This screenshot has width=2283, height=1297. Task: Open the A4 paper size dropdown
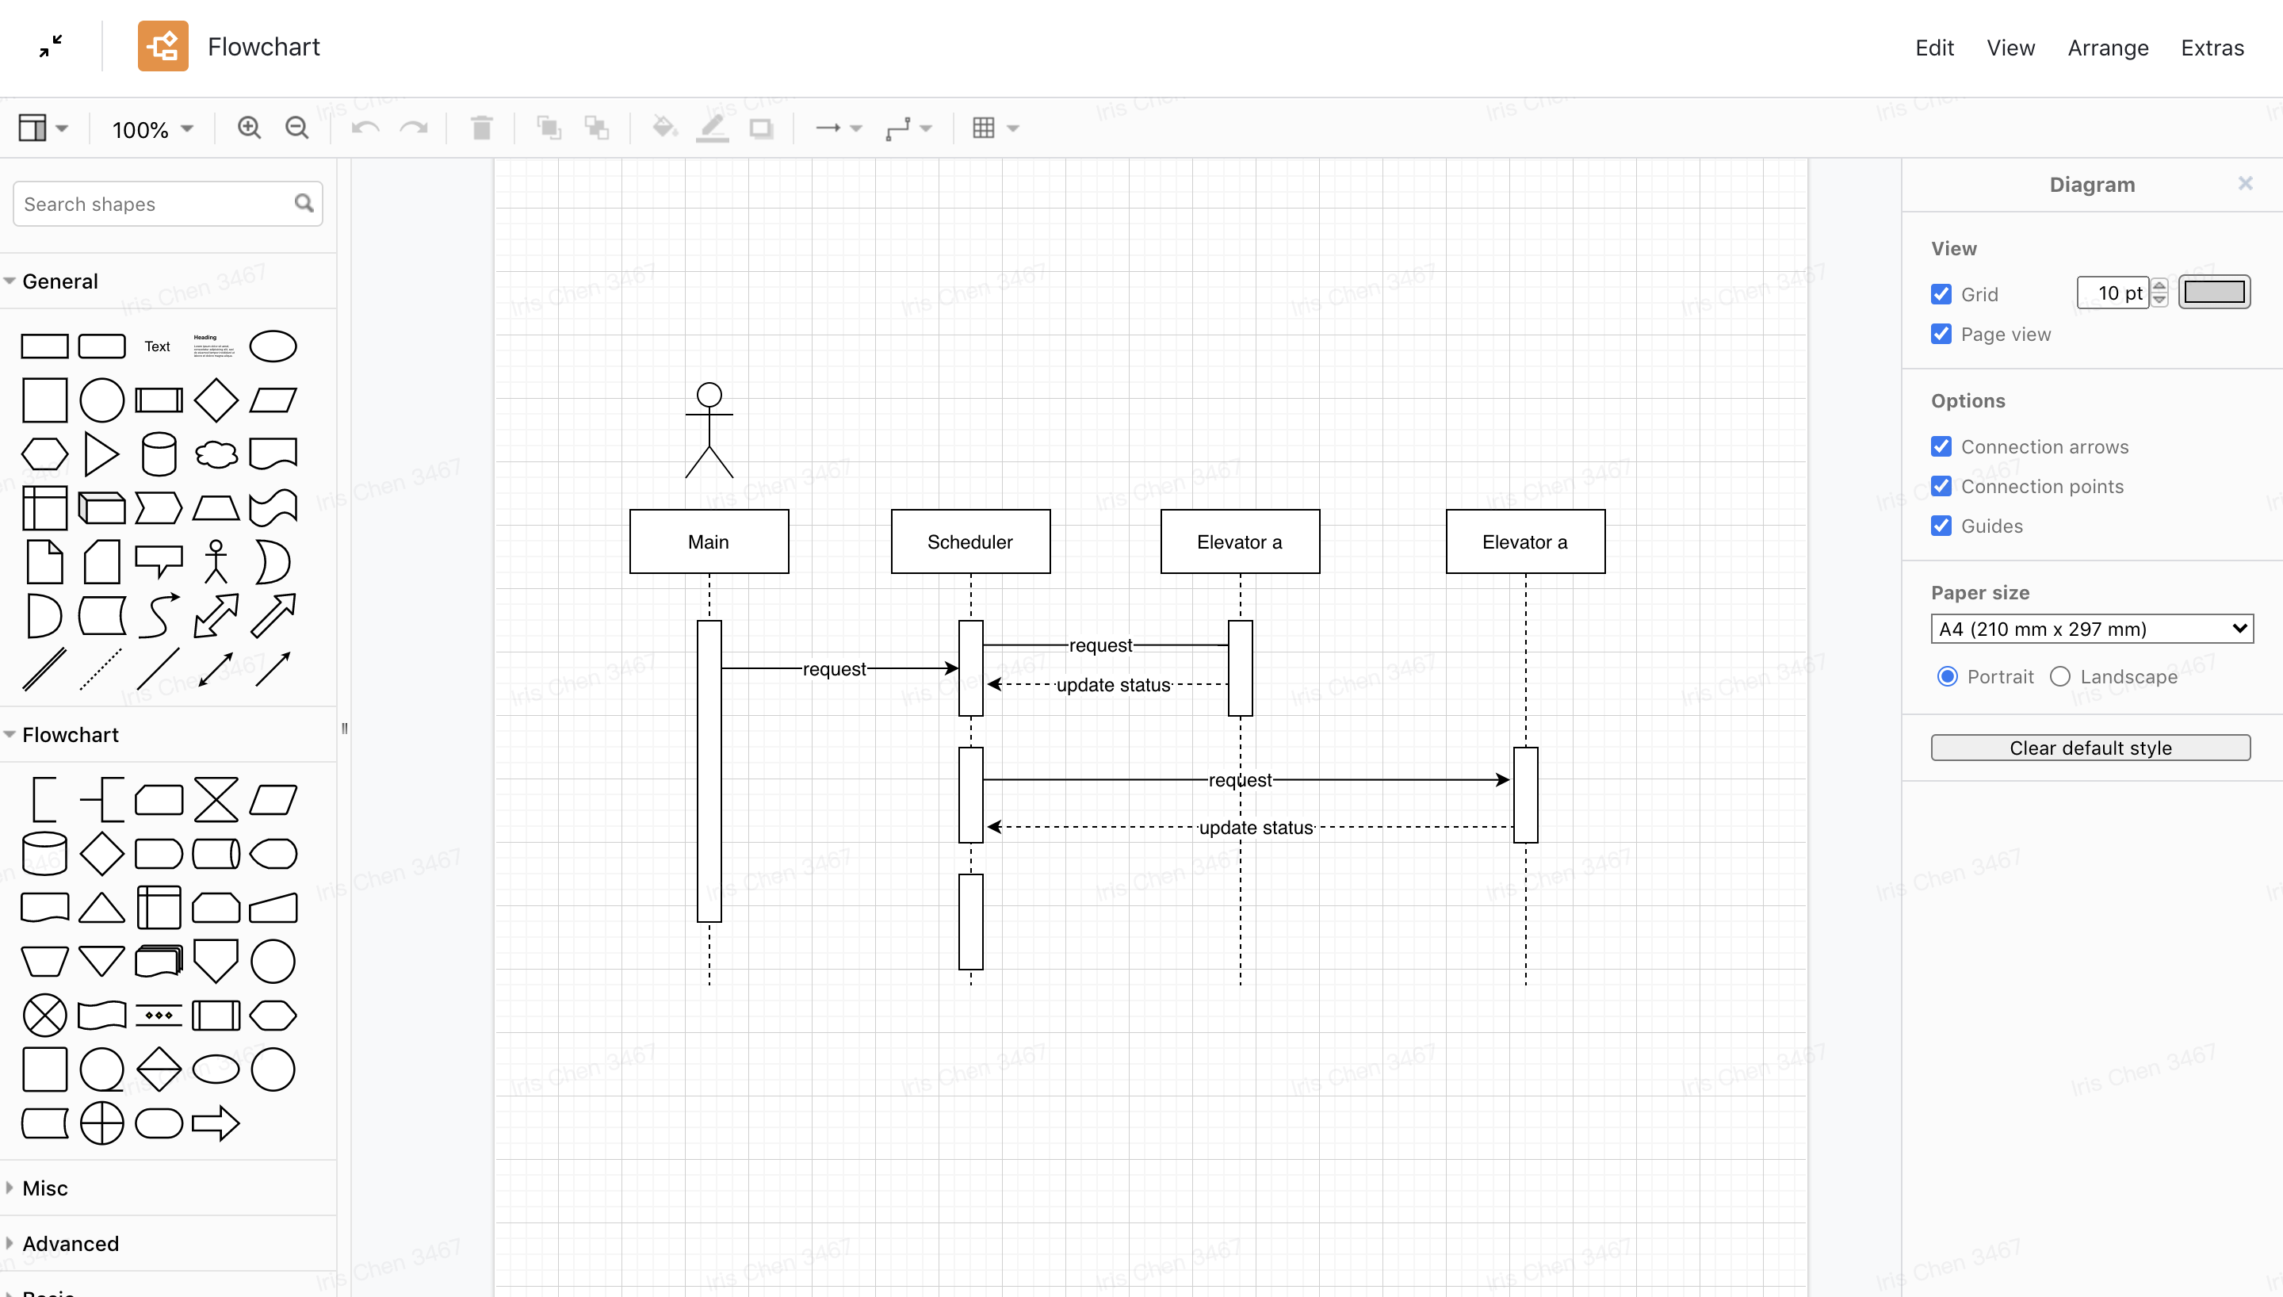(2092, 629)
